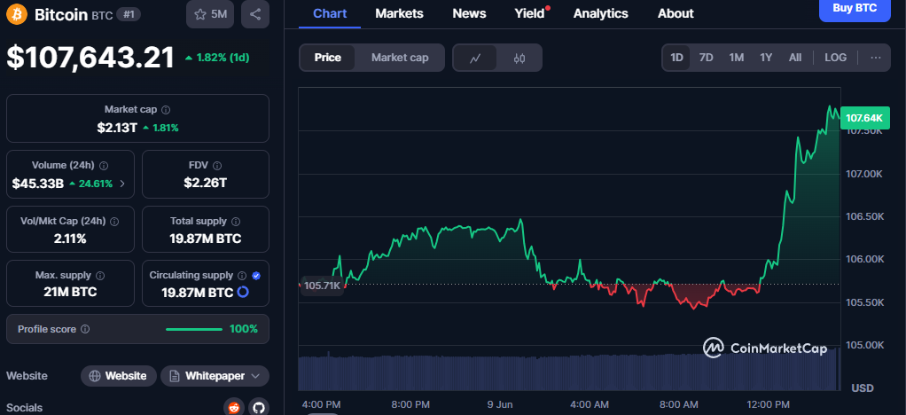This screenshot has height=415, width=906.
Task: Set chart range to 1D
Action: pyautogui.click(x=676, y=58)
